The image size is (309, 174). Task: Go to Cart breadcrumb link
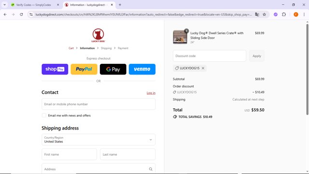[71, 48]
